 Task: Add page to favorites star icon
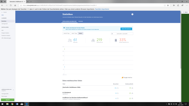pyautogui.click(x=168, y=5)
